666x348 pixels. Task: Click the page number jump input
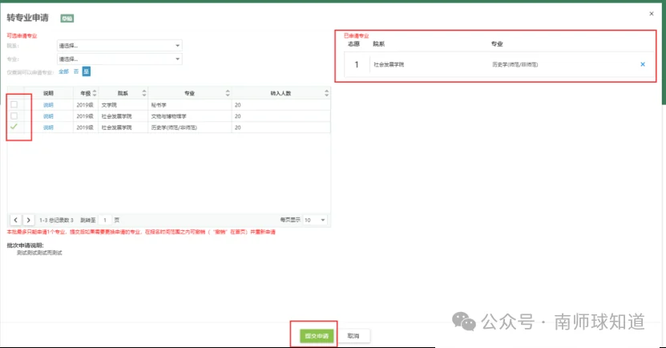[x=105, y=220]
